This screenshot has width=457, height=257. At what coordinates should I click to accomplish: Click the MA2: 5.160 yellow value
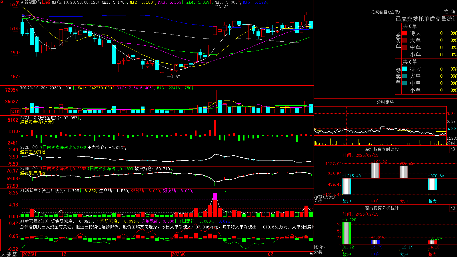click(143, 2)
